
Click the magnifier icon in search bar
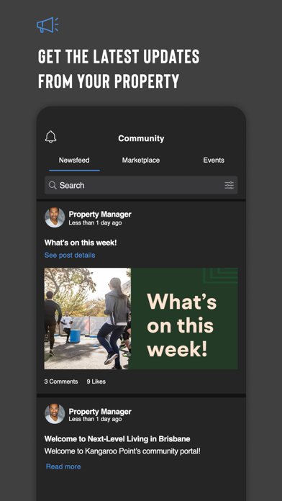53,185
